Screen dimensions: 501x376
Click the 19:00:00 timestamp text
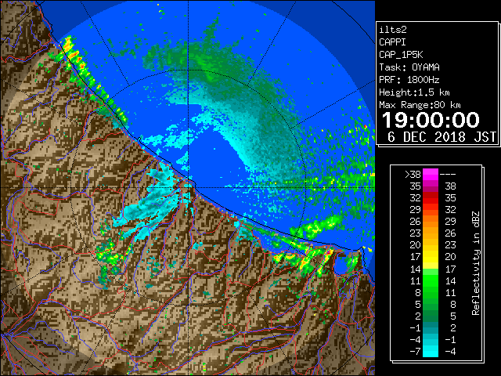[431, 120]
